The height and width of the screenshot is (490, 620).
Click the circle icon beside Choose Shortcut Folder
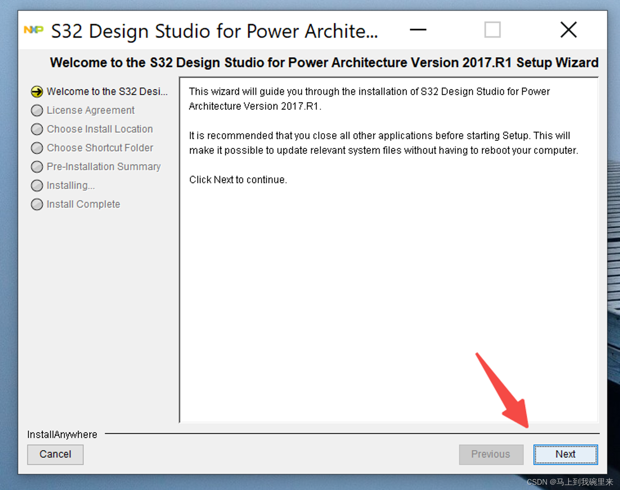pos(37,148)
